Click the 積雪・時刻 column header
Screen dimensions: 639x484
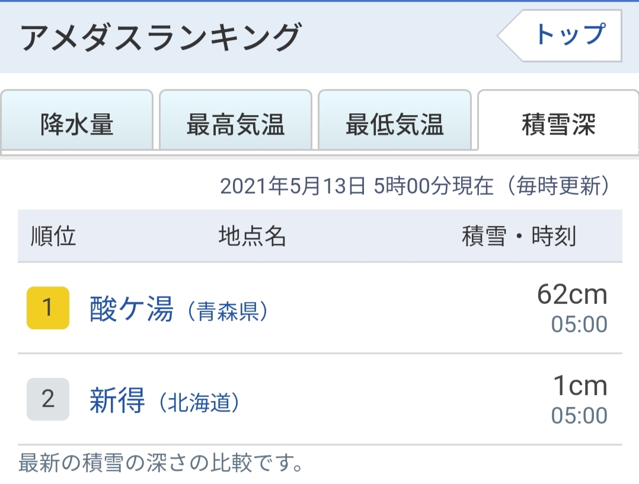[519, 236]
